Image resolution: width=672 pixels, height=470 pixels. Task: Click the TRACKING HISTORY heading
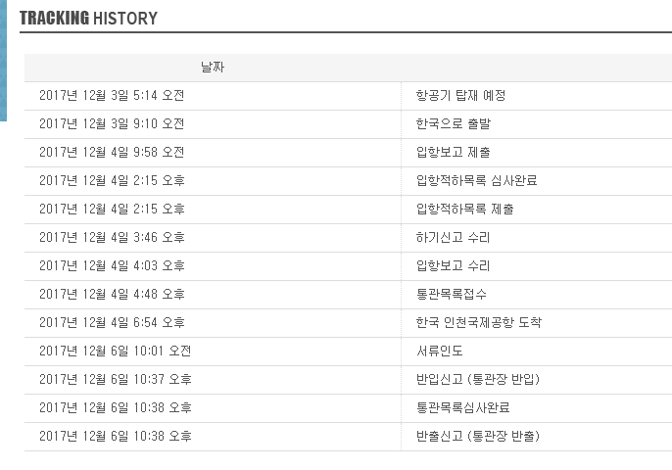click(x=88, y=18)
